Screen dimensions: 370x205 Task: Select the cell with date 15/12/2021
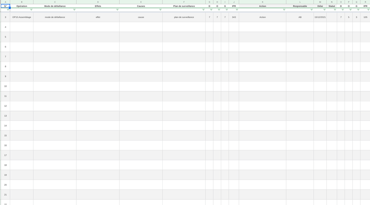(320, 17)
